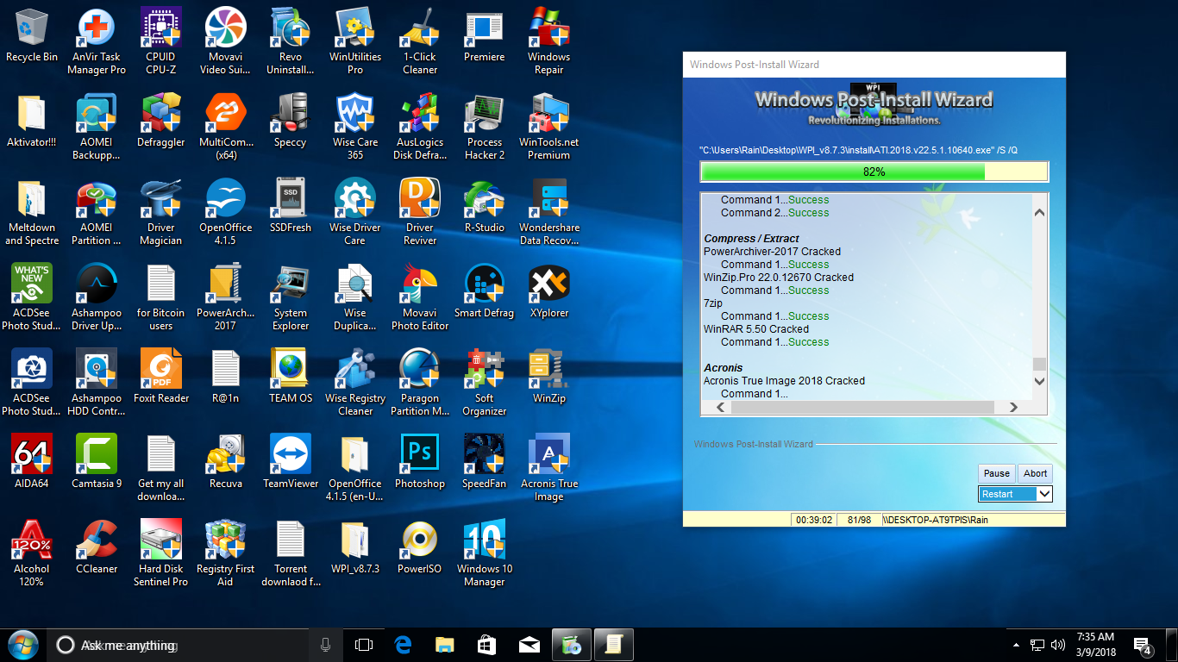Open SSDFresh shortcut
This screenshot has width=1178, height=662.
coord(291,207)
